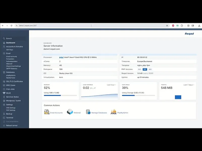Click the Monit heartbeat icon
Image resolution: width=202 pixels, height=151 pixels.
pos(4,93)
